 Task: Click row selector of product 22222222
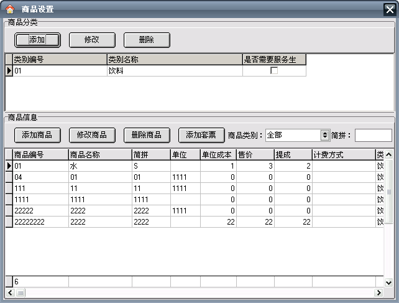click(x=9, y=222)
